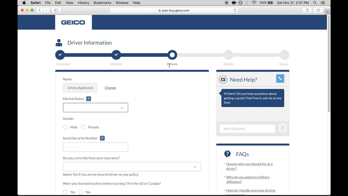Screen dimensions: 348x196
Task: Click the Change link next to name
Action: tap(110, 88)
